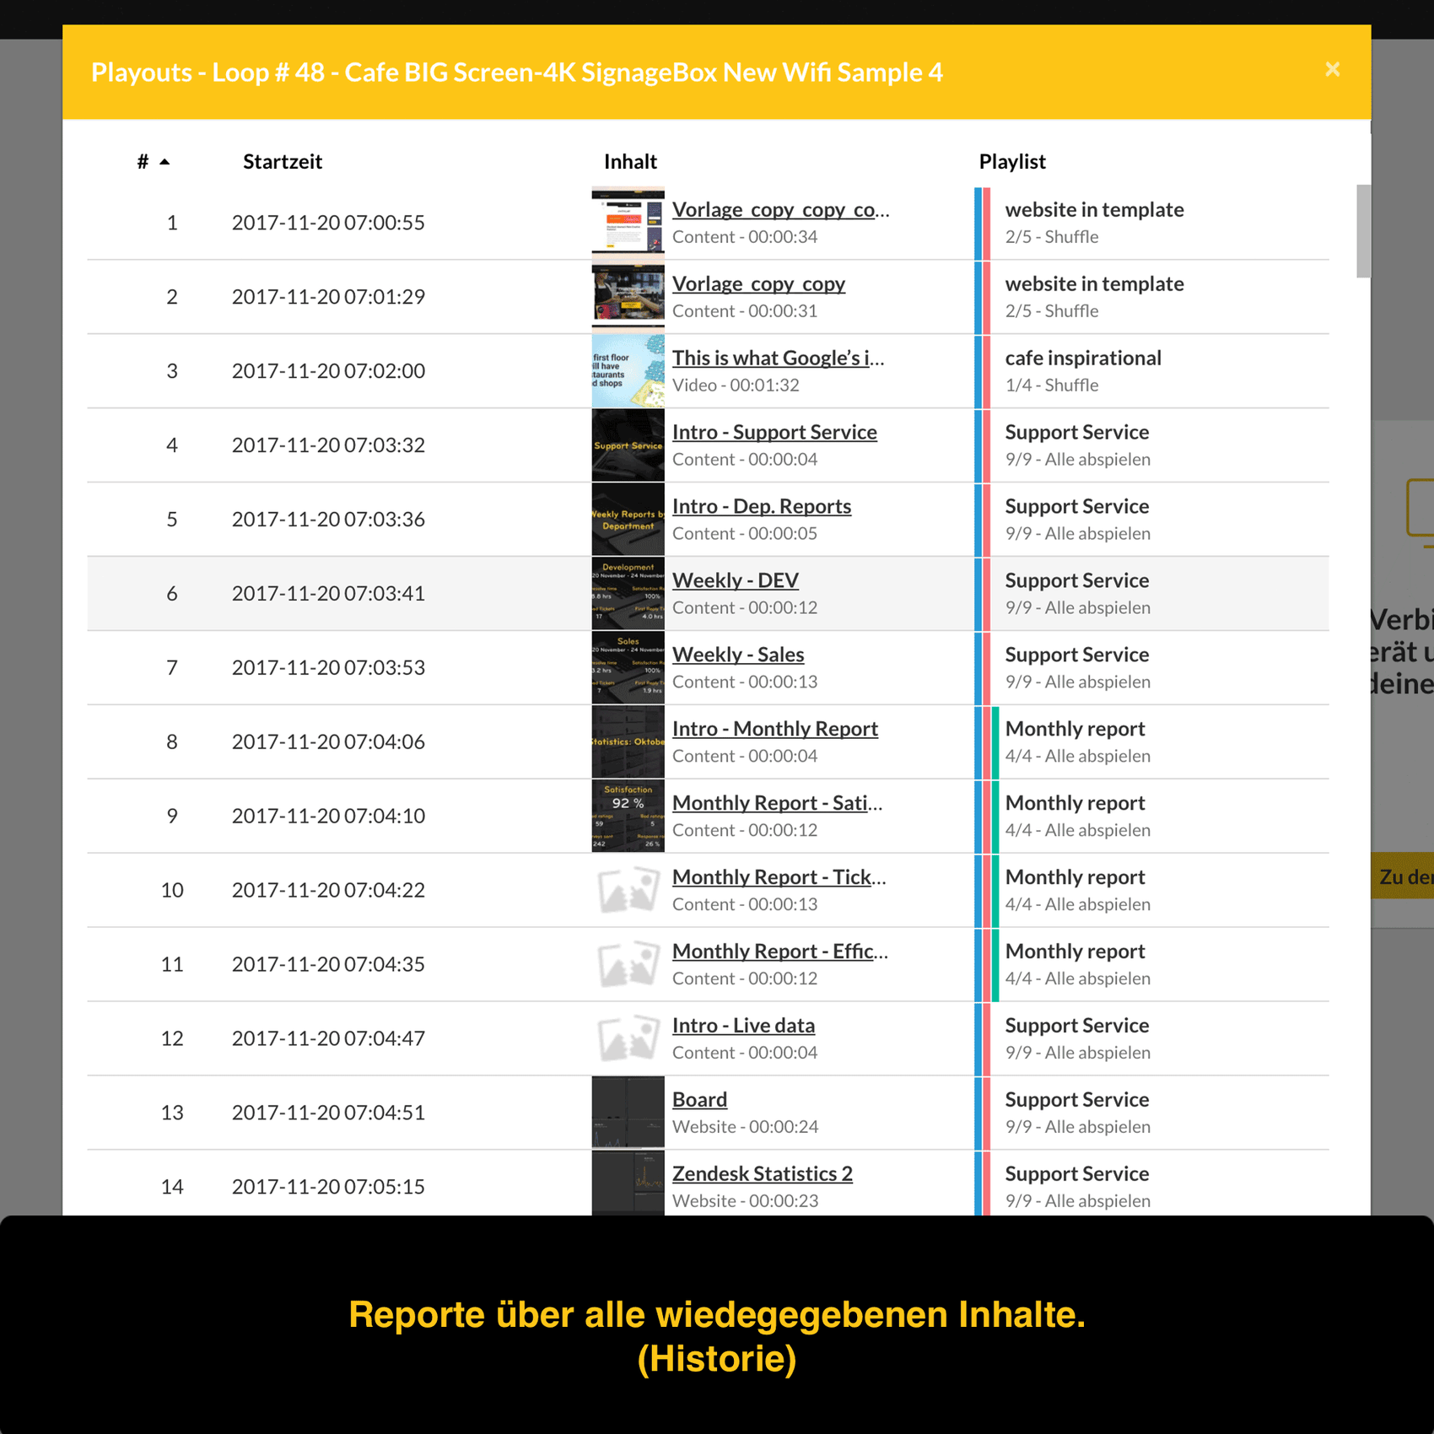Sort by the # column arrow
This screenshot has height=1434, width=1434.
tap(164, 162)
